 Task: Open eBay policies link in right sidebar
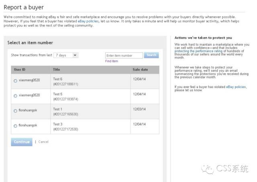pos(236,87)
